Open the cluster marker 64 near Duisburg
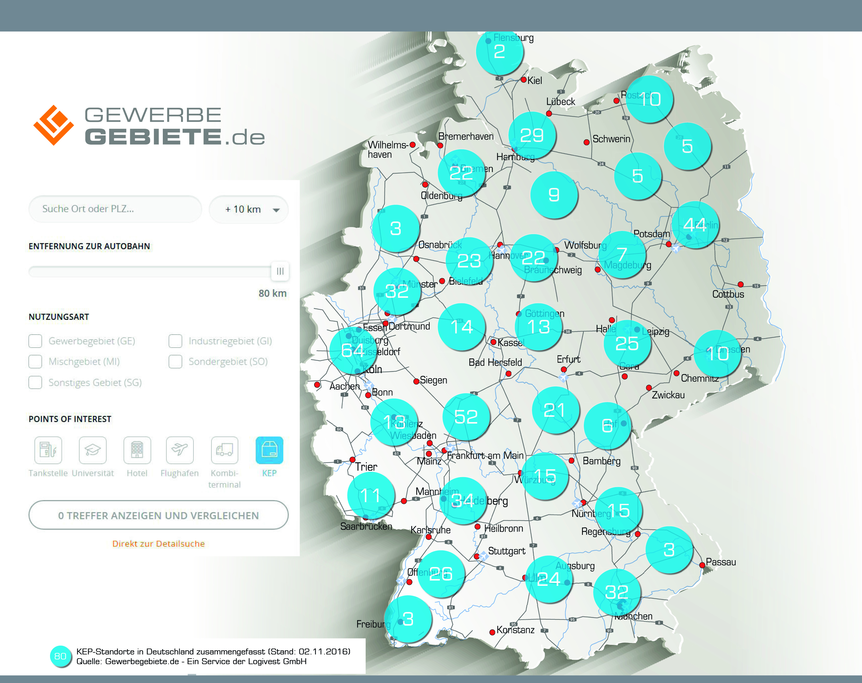This screenshot has width=862, height=683. coord(353,351)
